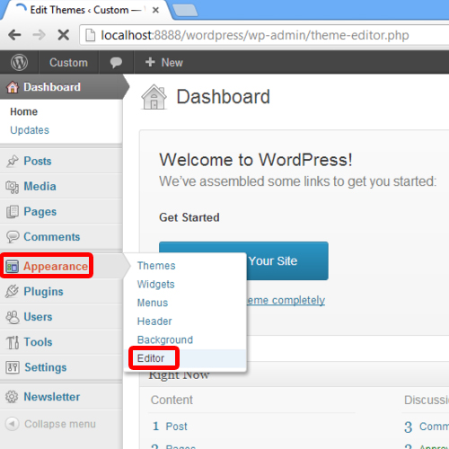The image size is (449, 449).
Task: Click the Content column header
Action: click(172, 400)
